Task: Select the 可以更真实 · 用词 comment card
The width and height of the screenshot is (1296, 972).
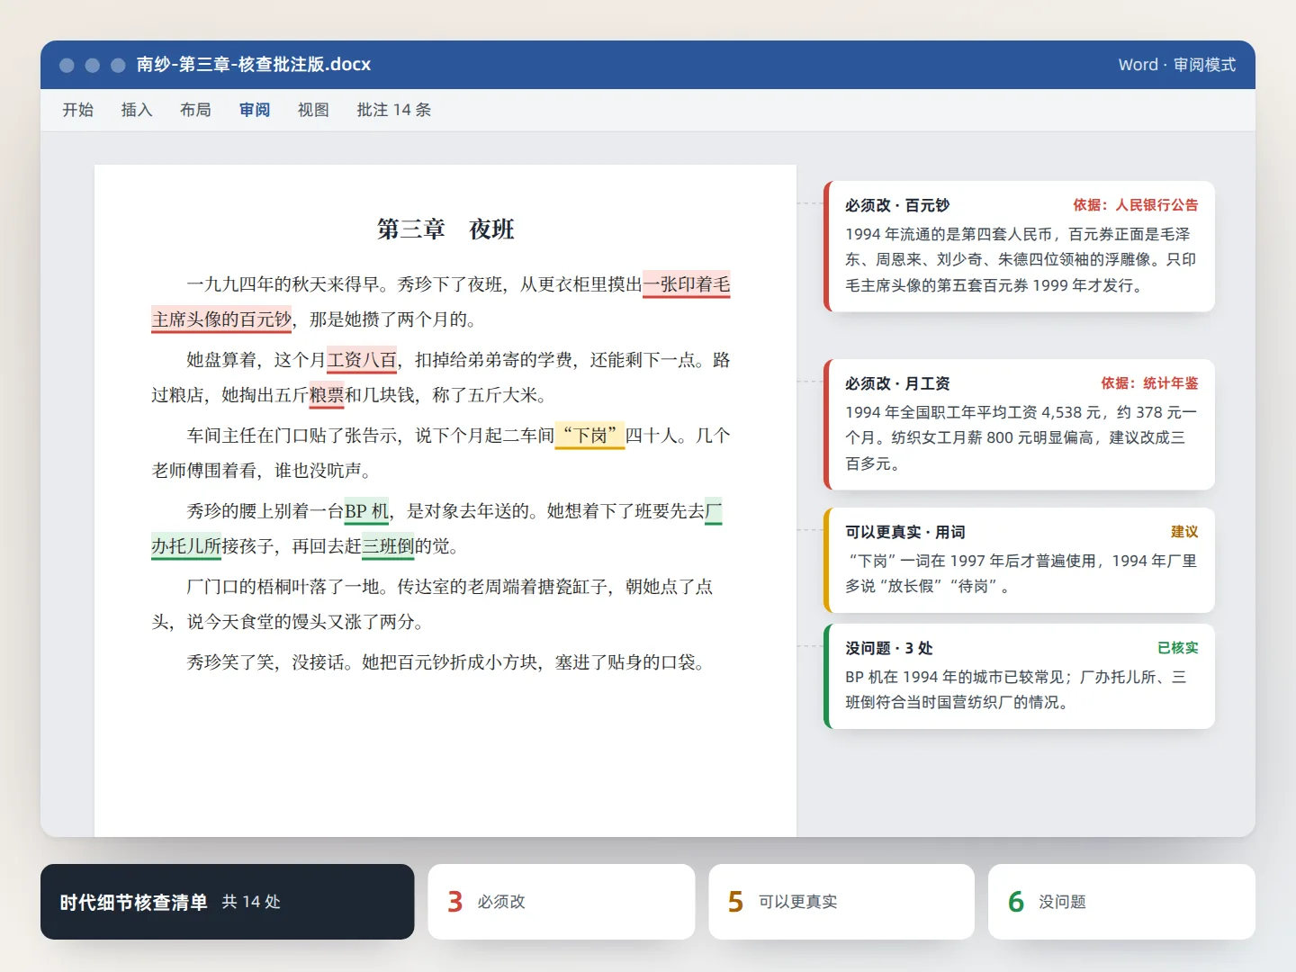Action: tap(1019, 560)
